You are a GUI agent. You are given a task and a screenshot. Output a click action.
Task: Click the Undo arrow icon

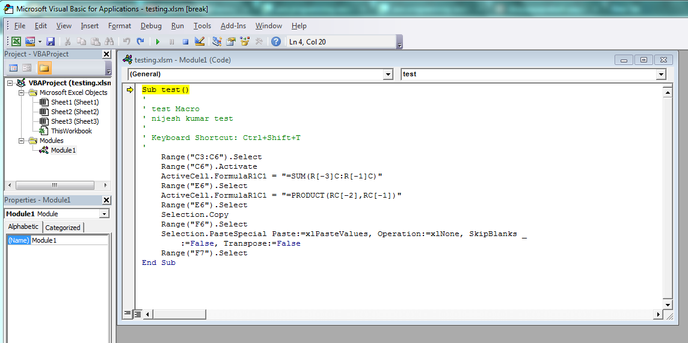coord(127,41)
